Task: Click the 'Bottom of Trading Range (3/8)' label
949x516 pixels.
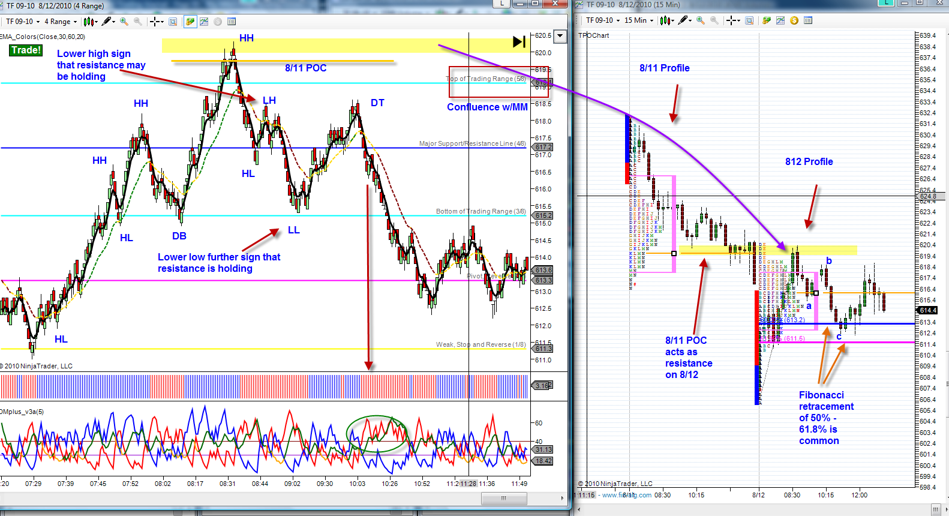Action: tap(481, 211)
